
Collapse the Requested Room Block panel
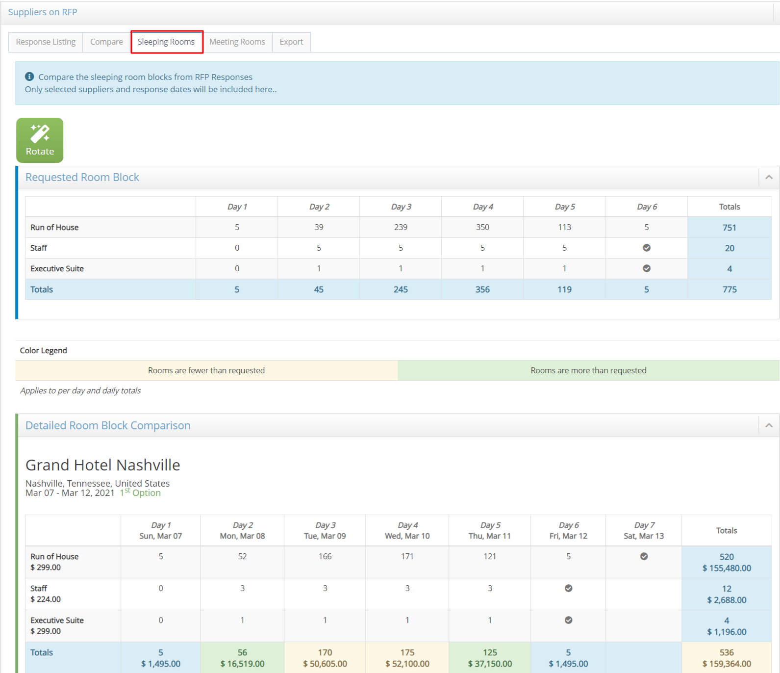pos(768,177)
